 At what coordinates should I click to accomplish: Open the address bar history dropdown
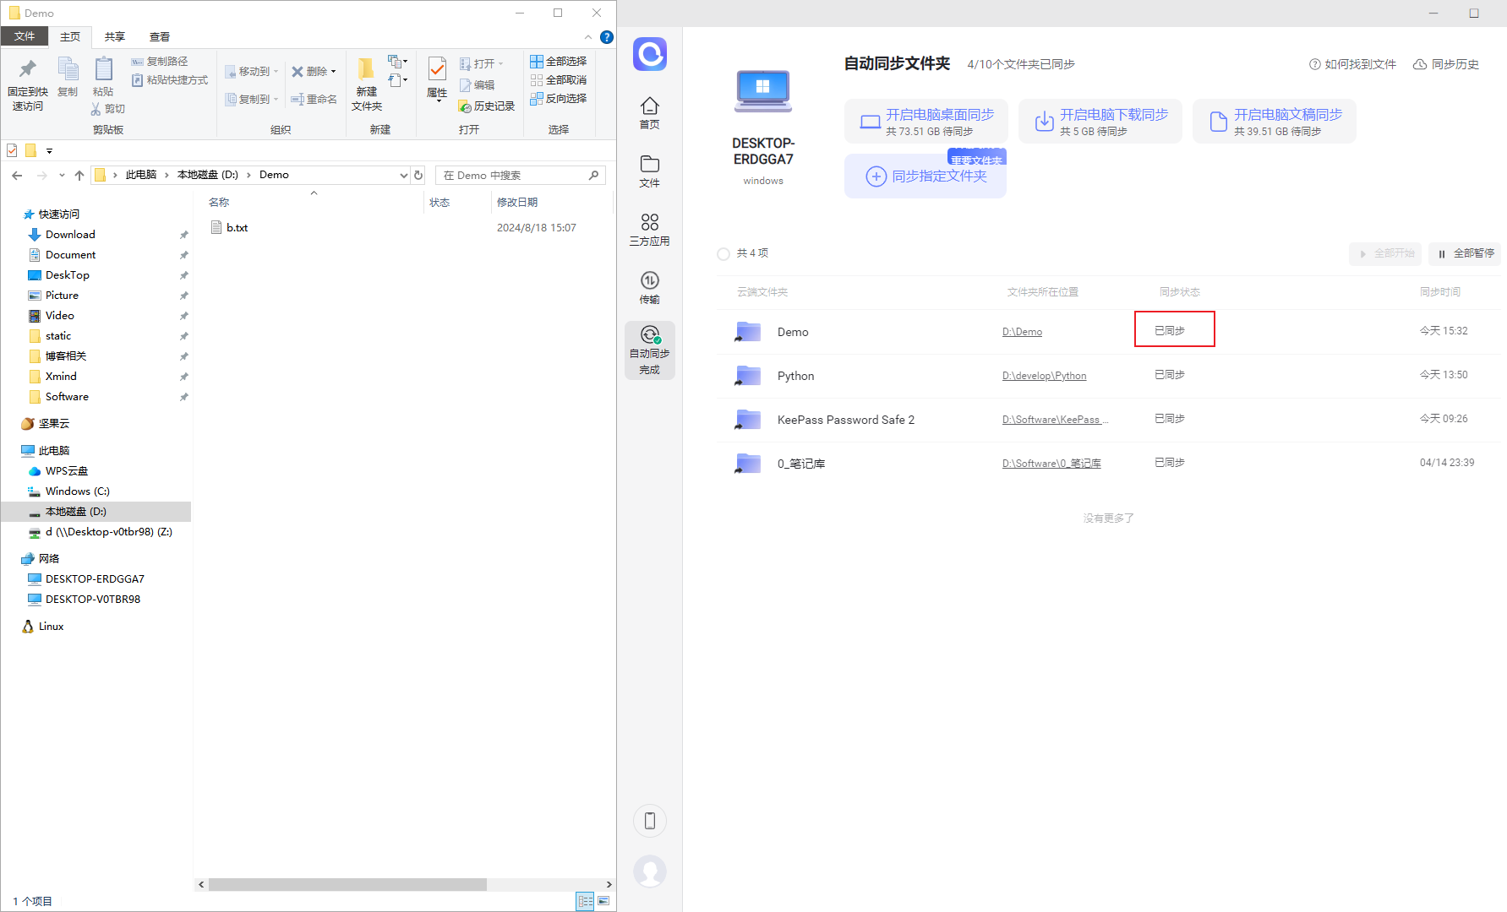403,175
